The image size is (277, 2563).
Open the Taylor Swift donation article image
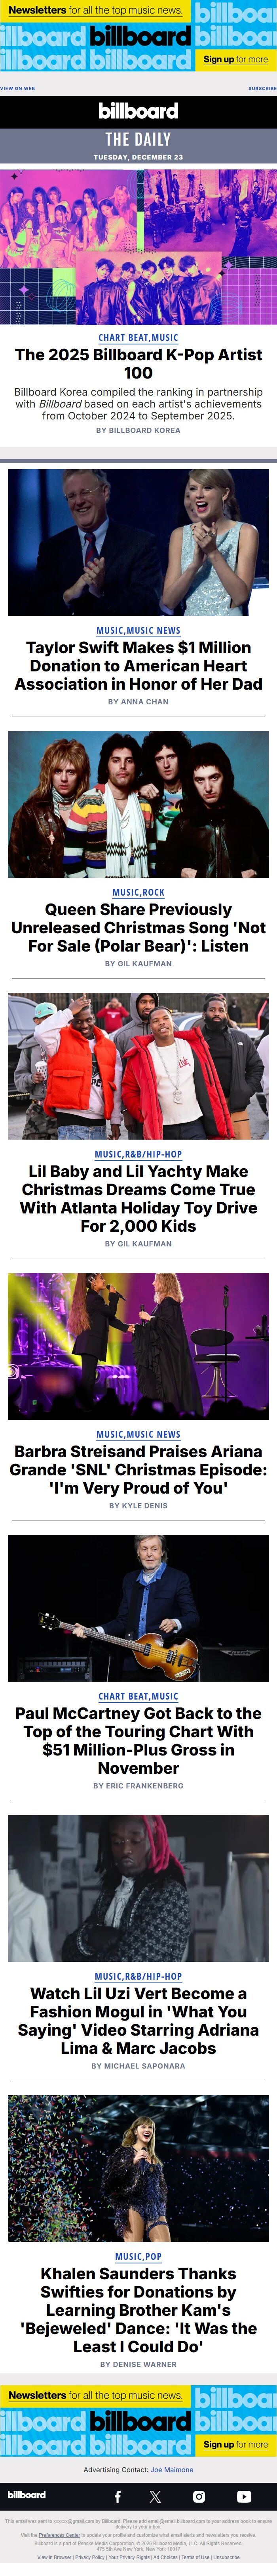click(x=138, y=542)
